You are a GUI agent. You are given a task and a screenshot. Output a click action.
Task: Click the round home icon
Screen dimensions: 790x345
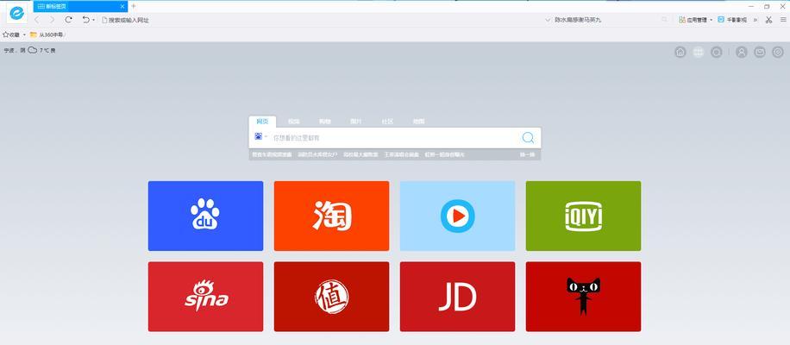point(680,52)
